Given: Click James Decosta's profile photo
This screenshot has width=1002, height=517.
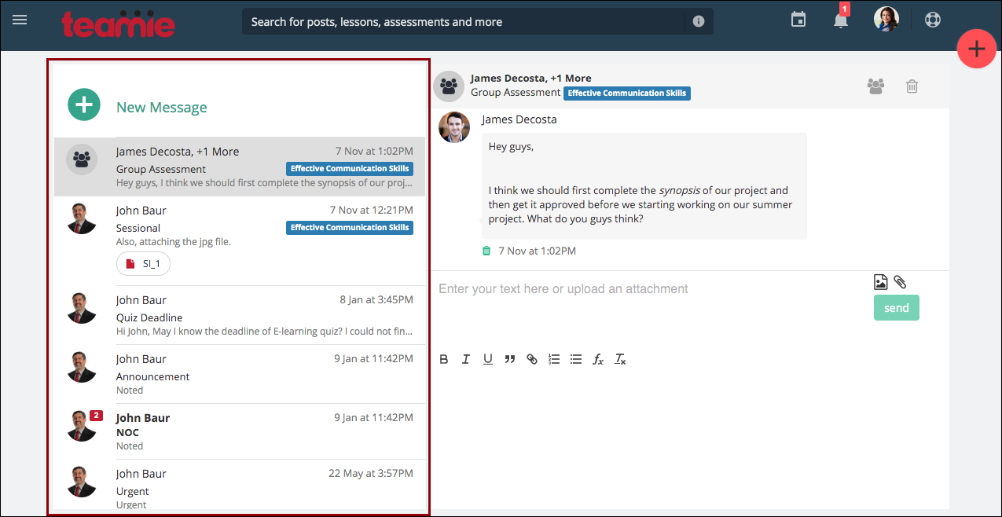Looking at the screenshot, I should pos(454,127).
